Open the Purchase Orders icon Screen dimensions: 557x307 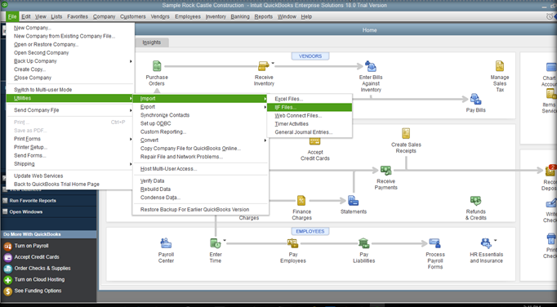point(157,66)
